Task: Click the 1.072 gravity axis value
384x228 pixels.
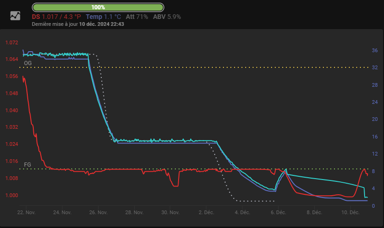Action: 12,42
